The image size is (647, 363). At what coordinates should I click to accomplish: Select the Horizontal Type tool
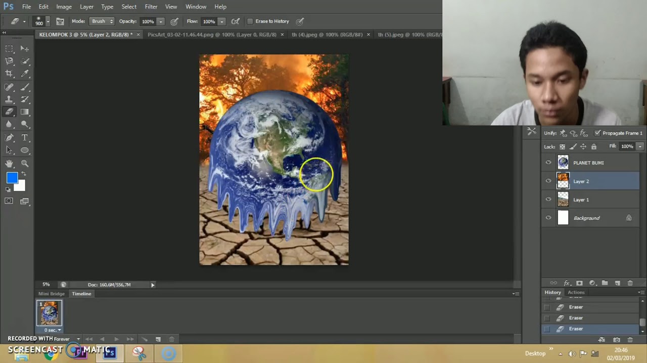(24, 138)
